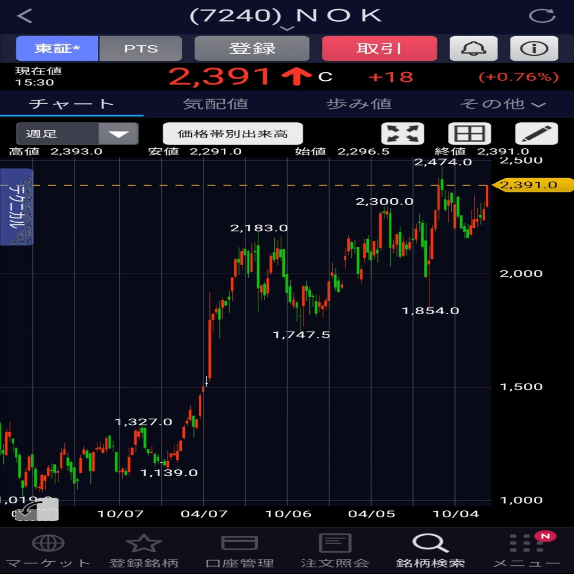Switch to チャート tab
Screen dimensions: 574x574
pos(72,104)
